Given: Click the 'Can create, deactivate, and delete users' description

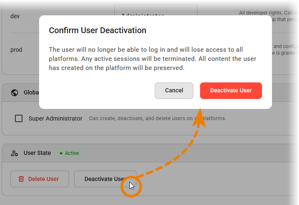Looking at the screenshot, I should 158,118.
